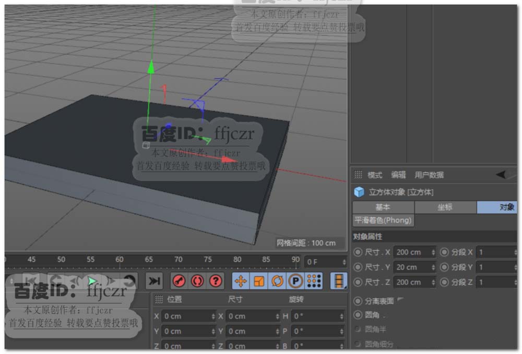Screen dimensions: 522x354
Task: Toggle the 圆角 animation circle
Action: pos(358,315)
